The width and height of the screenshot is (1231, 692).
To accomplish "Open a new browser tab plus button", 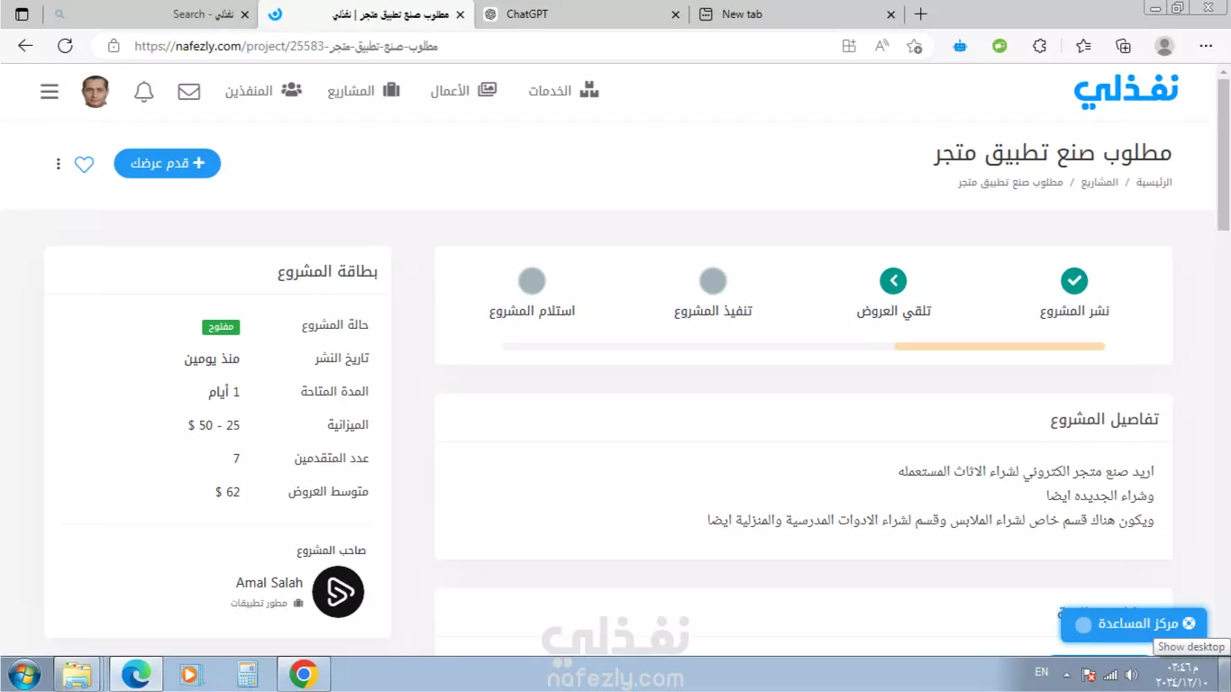I will click(920, 14).
